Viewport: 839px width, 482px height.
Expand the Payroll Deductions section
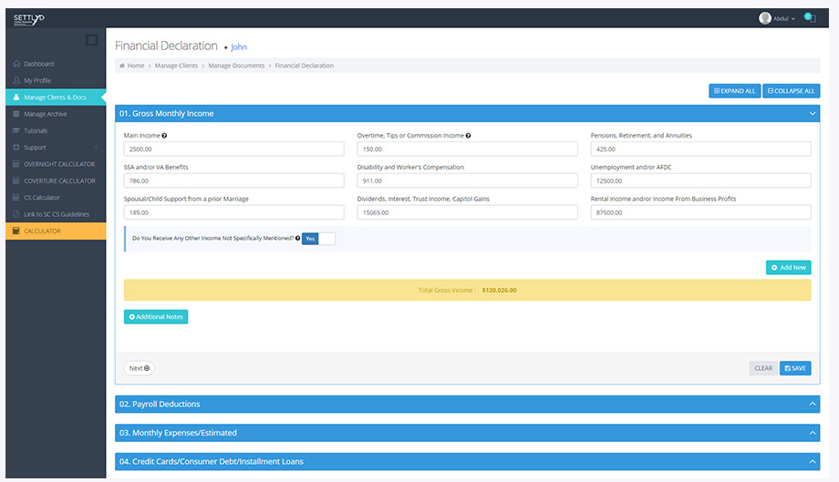(x=467, y=404)
